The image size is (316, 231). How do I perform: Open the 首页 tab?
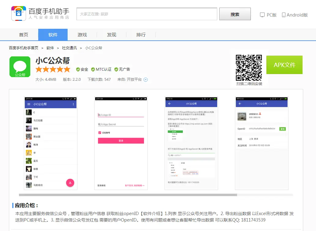coord(24,35)
